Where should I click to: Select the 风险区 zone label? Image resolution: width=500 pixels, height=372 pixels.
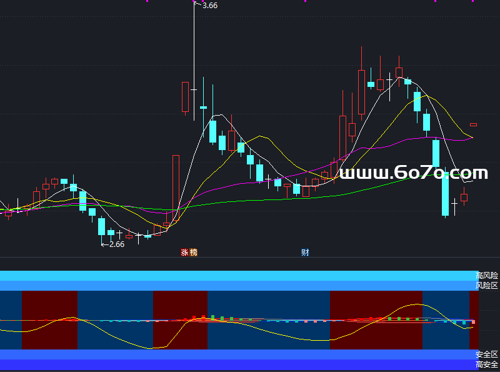pyautogui.click(x=487, y=285)
